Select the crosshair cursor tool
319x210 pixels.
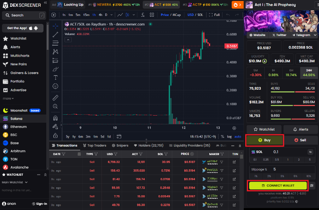click(55, 26)
